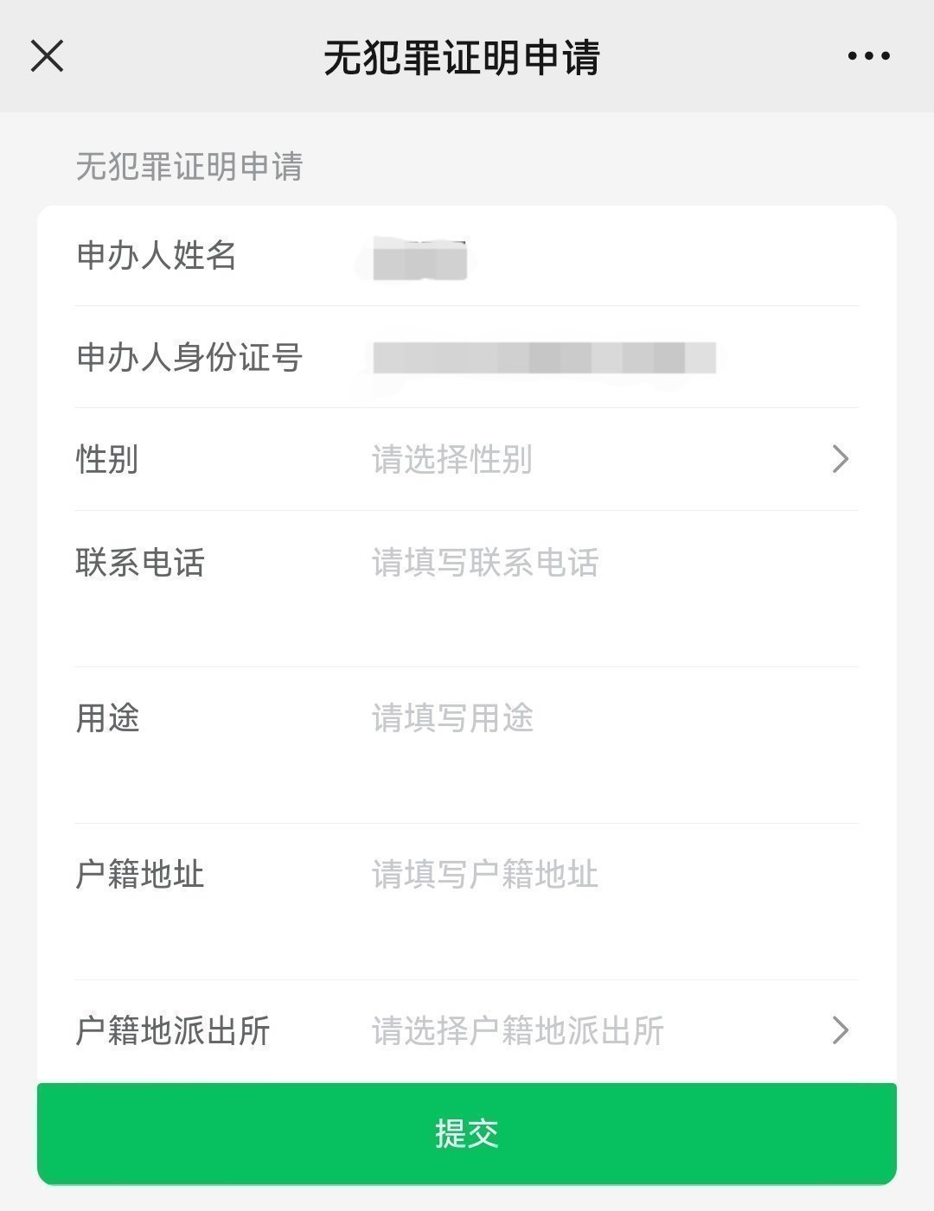Tap the 用途 field label
Screen dimensions: 934x1211
click(x=107, y=719)
